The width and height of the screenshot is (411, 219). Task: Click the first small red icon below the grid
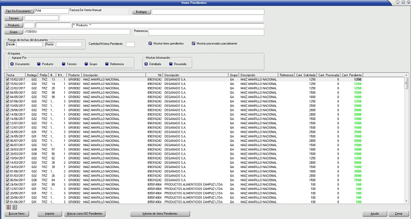[x=8, y=207]
